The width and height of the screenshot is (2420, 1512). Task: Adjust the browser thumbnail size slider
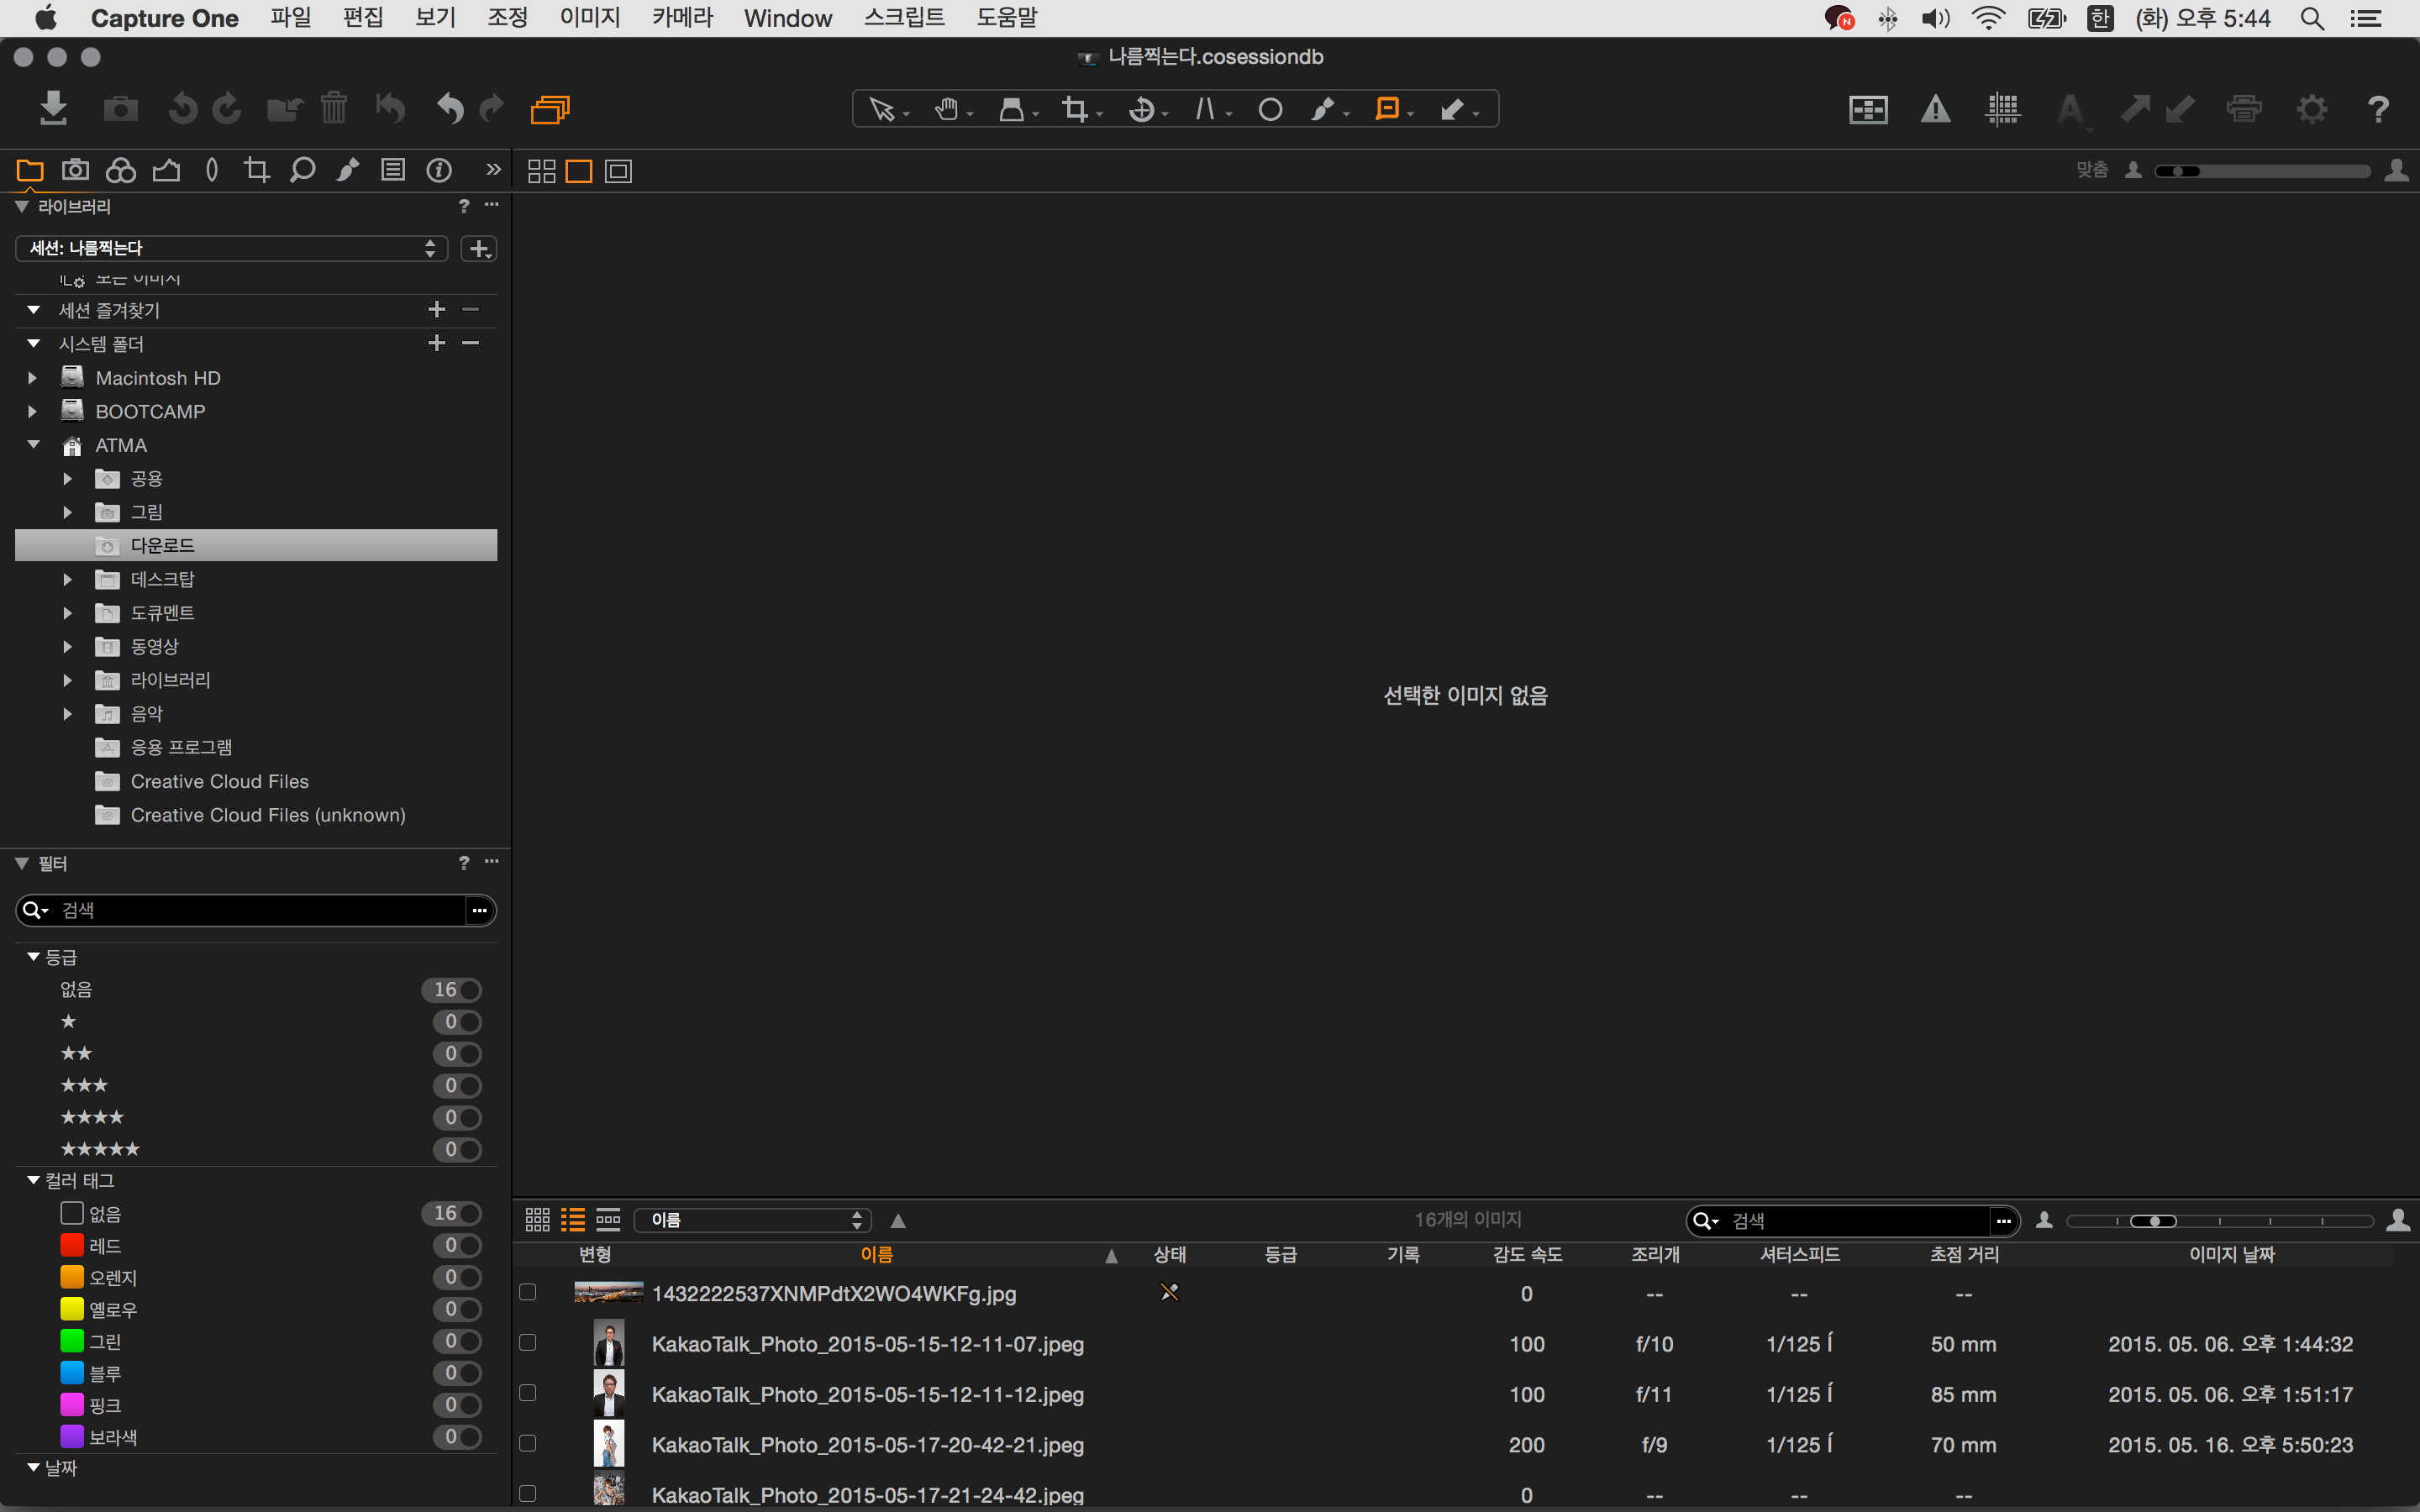2154,1220
